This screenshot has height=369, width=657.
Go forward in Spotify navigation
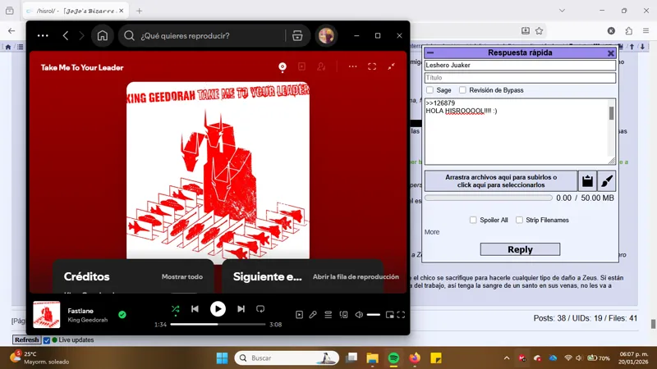click(81, 35)
